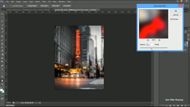Open the Layer menu
The height and width of the screenshot is (107, 190).
[25, 1]
